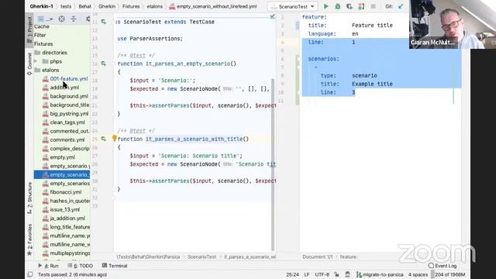Click the yellow intention lightbulb
496x279 pixels.
[x=115, y=138]
